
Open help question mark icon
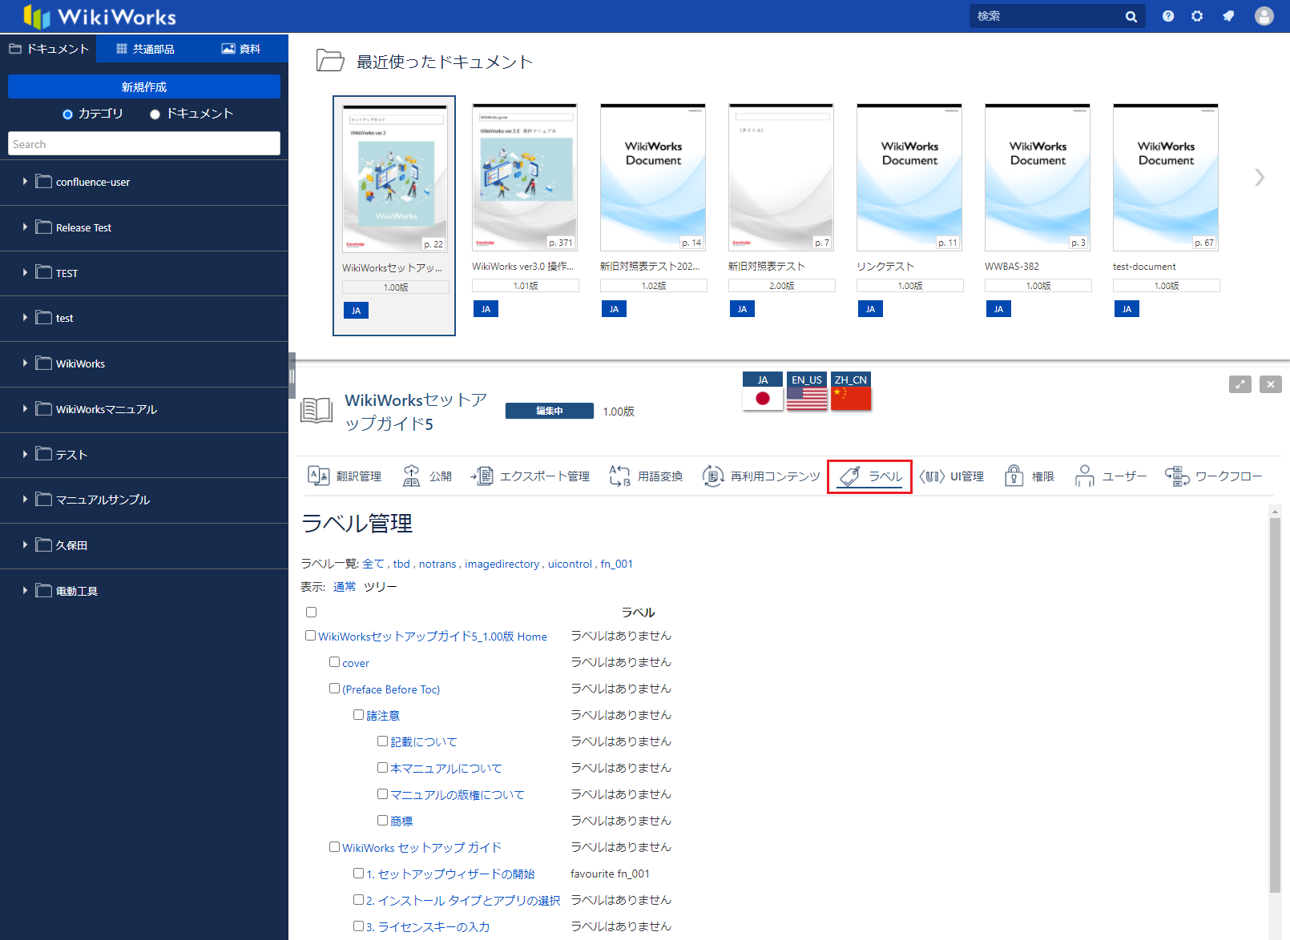(1168, 16)
